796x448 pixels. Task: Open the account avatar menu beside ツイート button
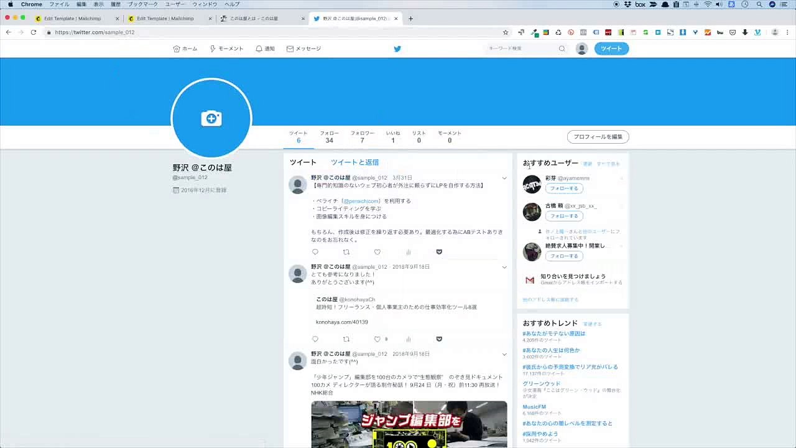click(582, 49)
